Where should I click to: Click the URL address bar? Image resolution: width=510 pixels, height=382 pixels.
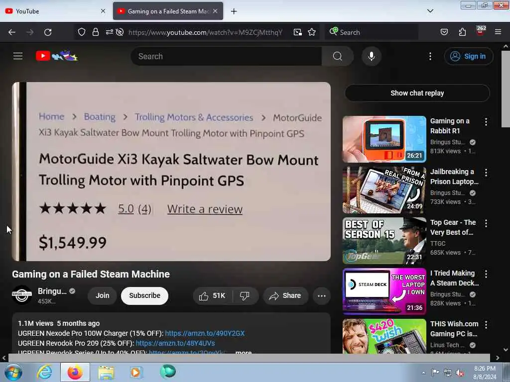(205, 32)
